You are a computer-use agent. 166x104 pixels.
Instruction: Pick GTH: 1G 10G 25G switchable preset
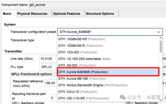[108, 59]
